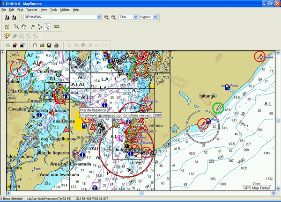Image resolution: width=281 pixels, height=202 pixels.
Task: Click the Find Places binoculars icon
Action: coord(7,45)
